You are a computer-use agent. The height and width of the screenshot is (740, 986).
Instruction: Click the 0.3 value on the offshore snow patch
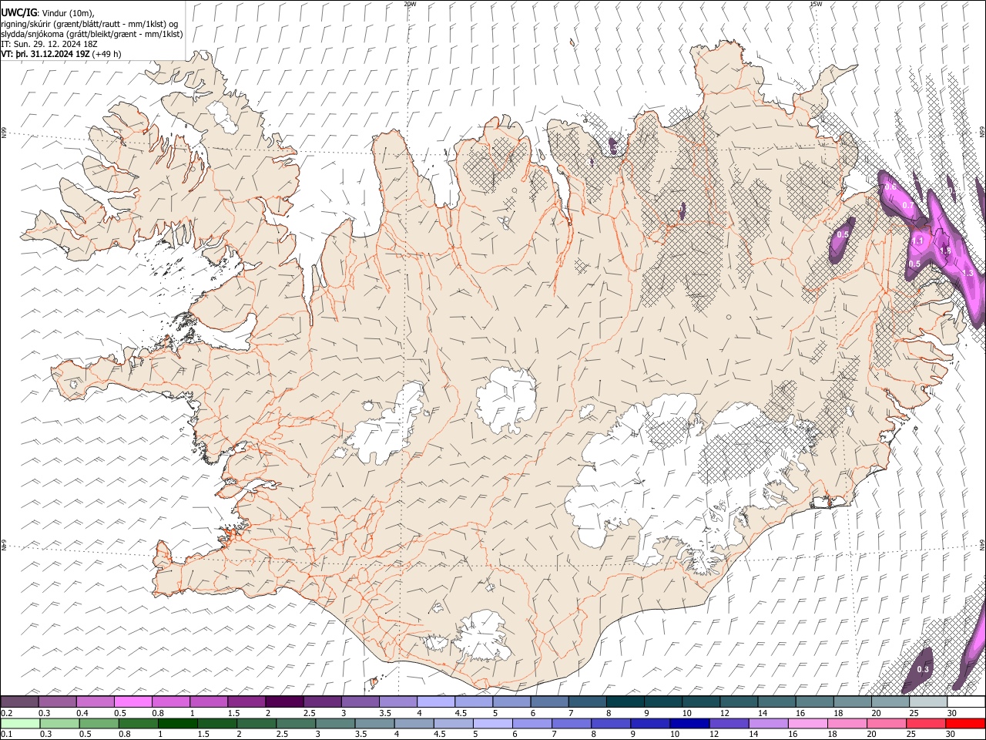pos(923,669)
